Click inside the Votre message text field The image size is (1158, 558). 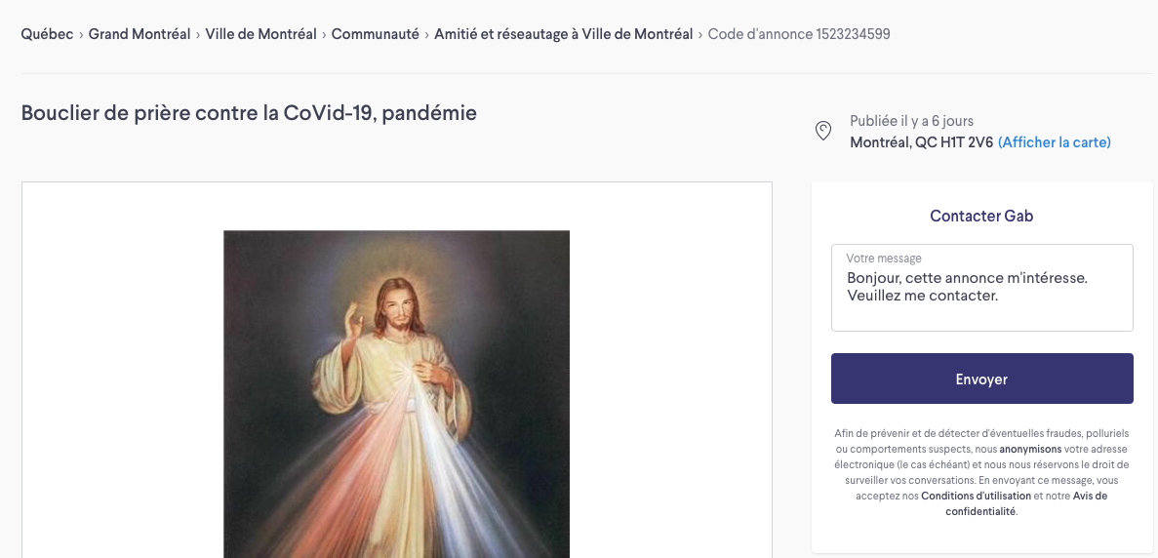point(981,288)
